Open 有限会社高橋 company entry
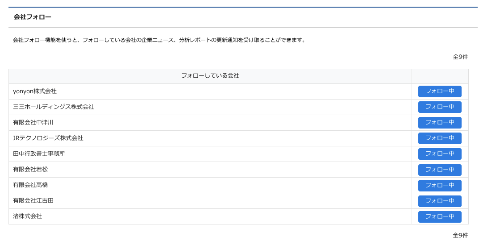Image resolution: width=479 pixels, height=245 pixels. tap(30, 185)
